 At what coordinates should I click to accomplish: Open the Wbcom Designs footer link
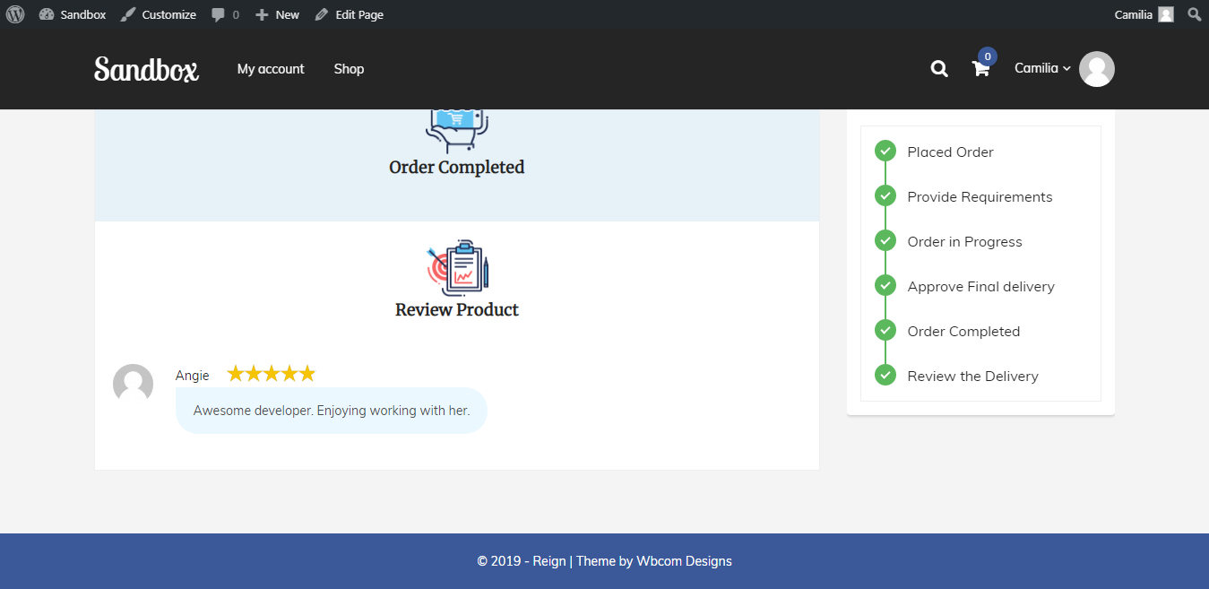coord(684,561)
